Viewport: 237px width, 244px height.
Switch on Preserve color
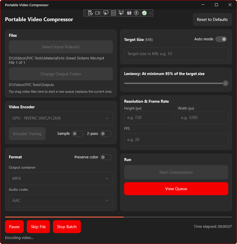106,157
